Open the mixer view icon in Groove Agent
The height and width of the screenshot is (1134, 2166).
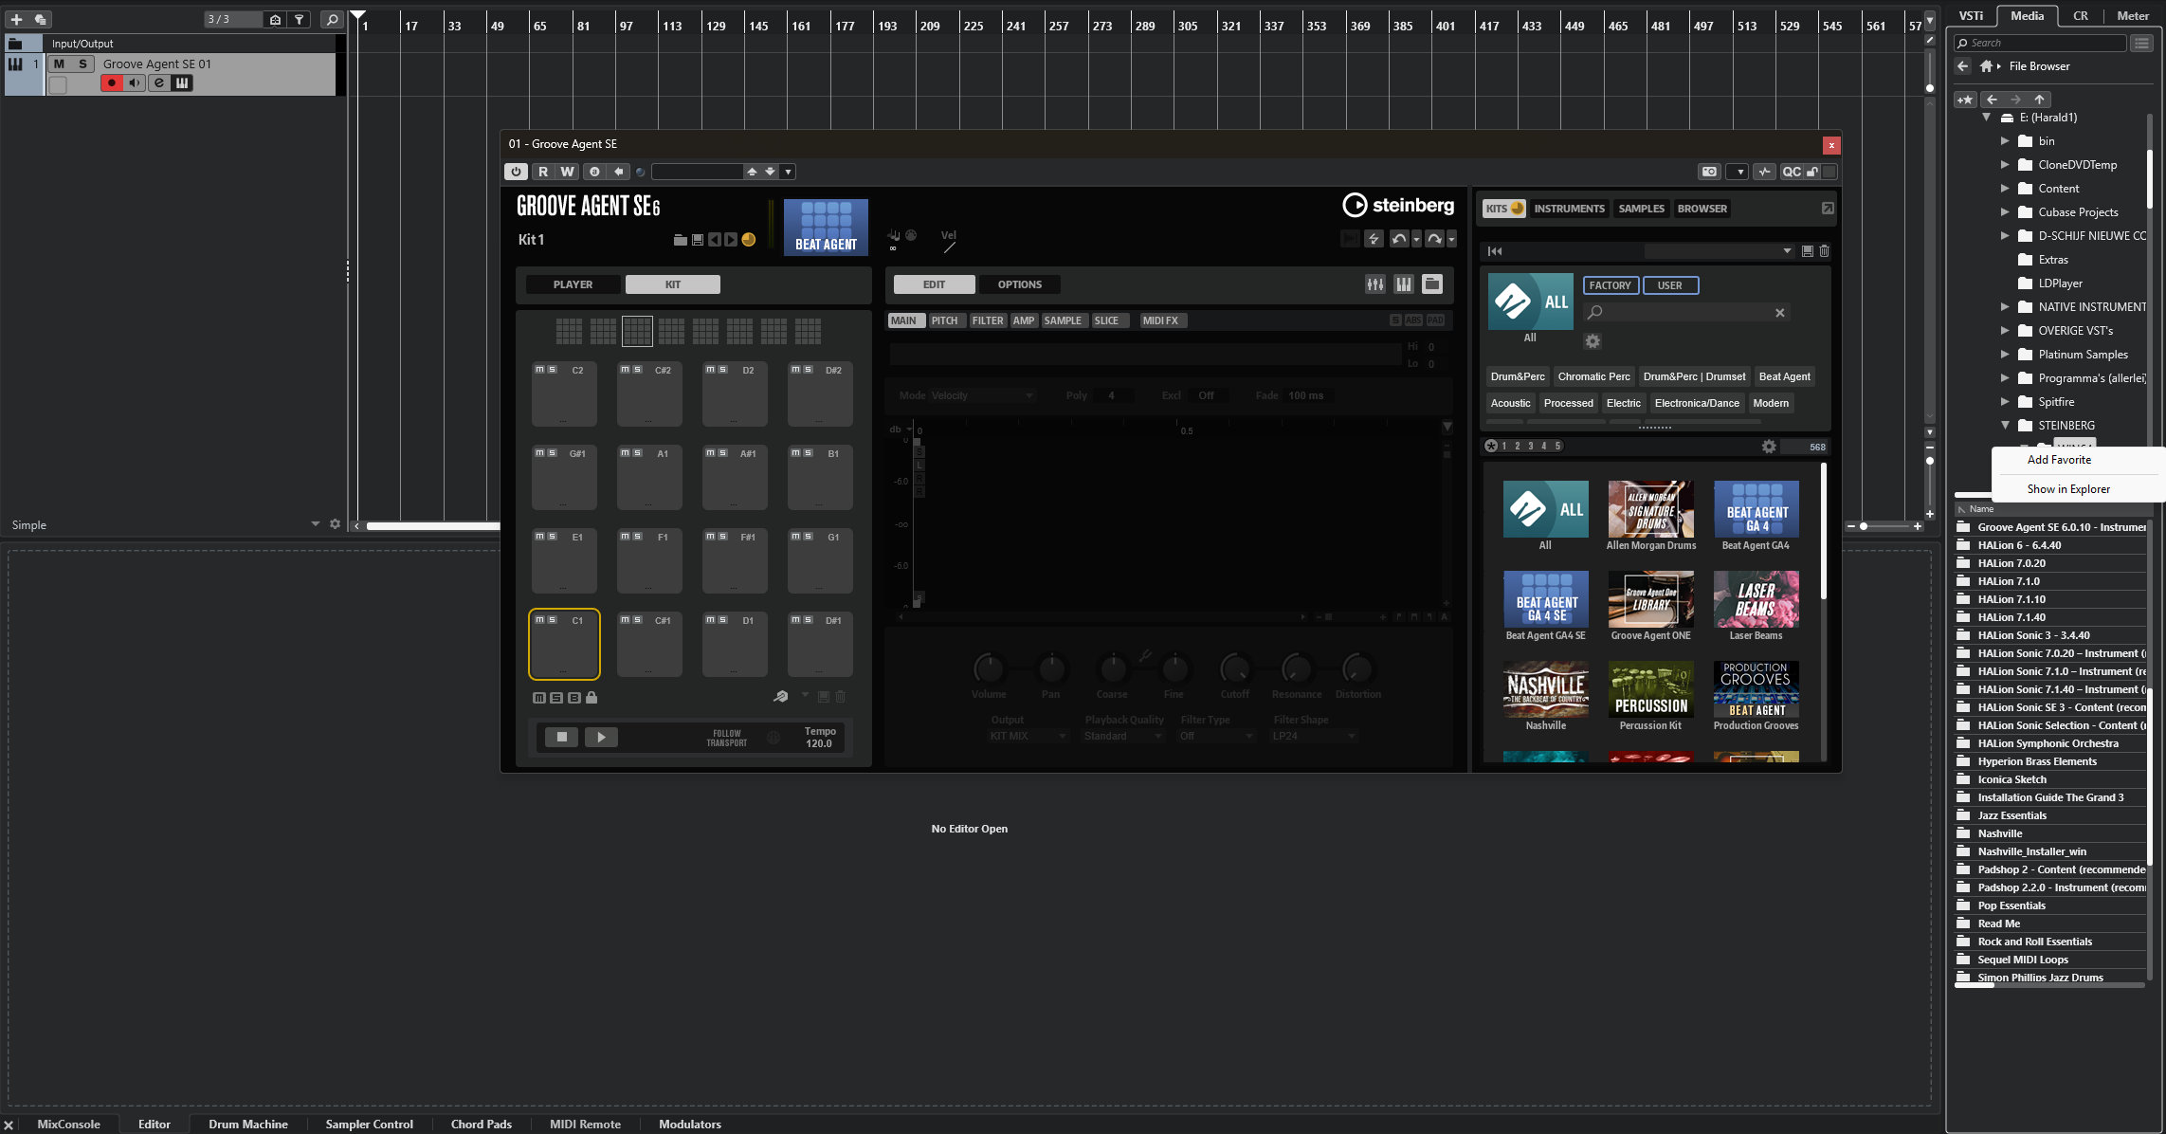1374,284
